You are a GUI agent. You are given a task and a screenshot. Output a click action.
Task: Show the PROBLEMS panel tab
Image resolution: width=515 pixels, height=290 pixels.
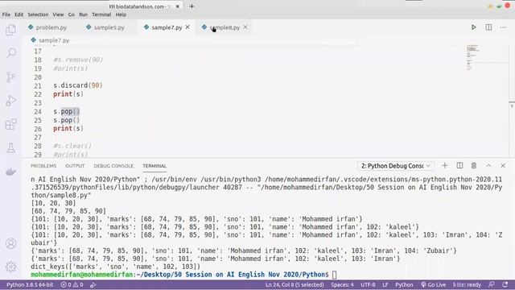(x=43, y=166)
